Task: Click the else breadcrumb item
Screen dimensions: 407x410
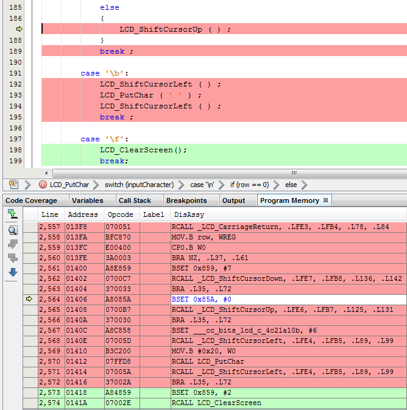Action: (x=291, y=185)
